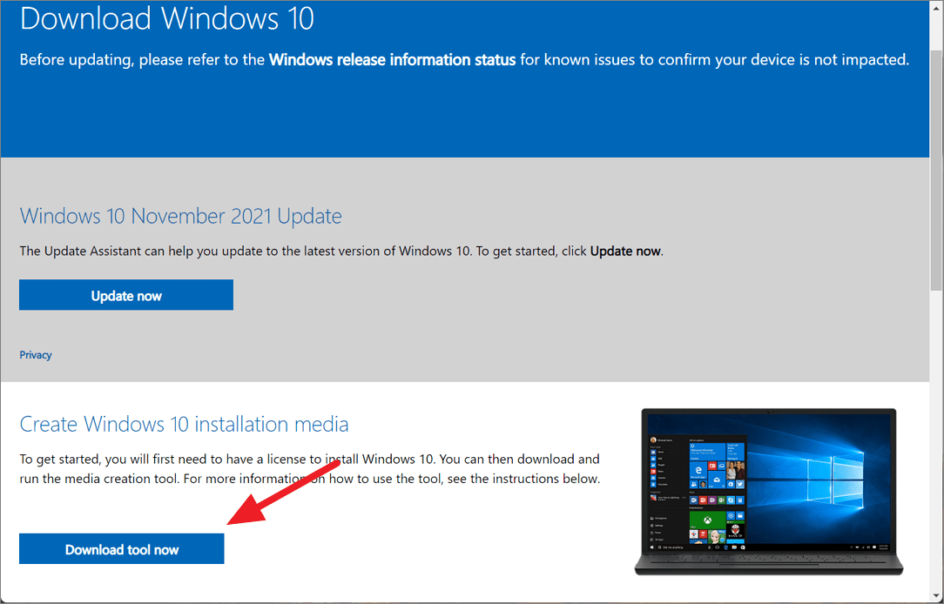Screen dimensions: 944x604
Task: Click bold 'Update now' text in Update Assistant sentence
Action: [x=625, y=251]
